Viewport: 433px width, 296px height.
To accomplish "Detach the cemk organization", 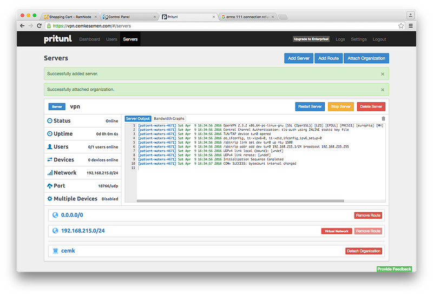I will click(364, 251).
